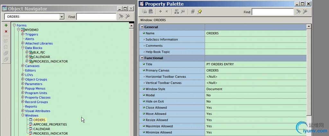This screenshot has width=329, height=136.
Task: Expand the BLK_PJC data block
Action: point(27,52)
